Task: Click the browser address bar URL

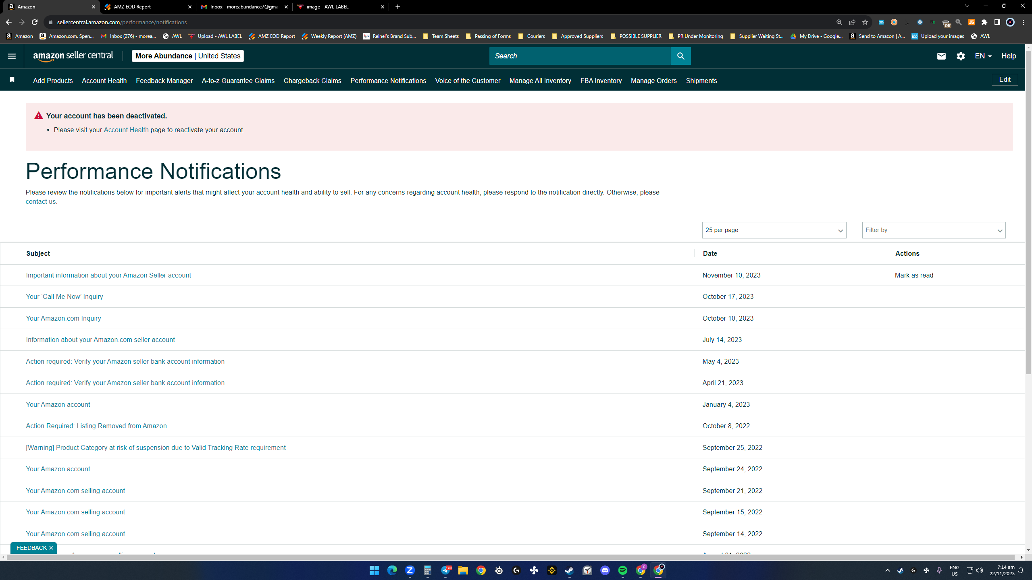Action: pos(122,22)
